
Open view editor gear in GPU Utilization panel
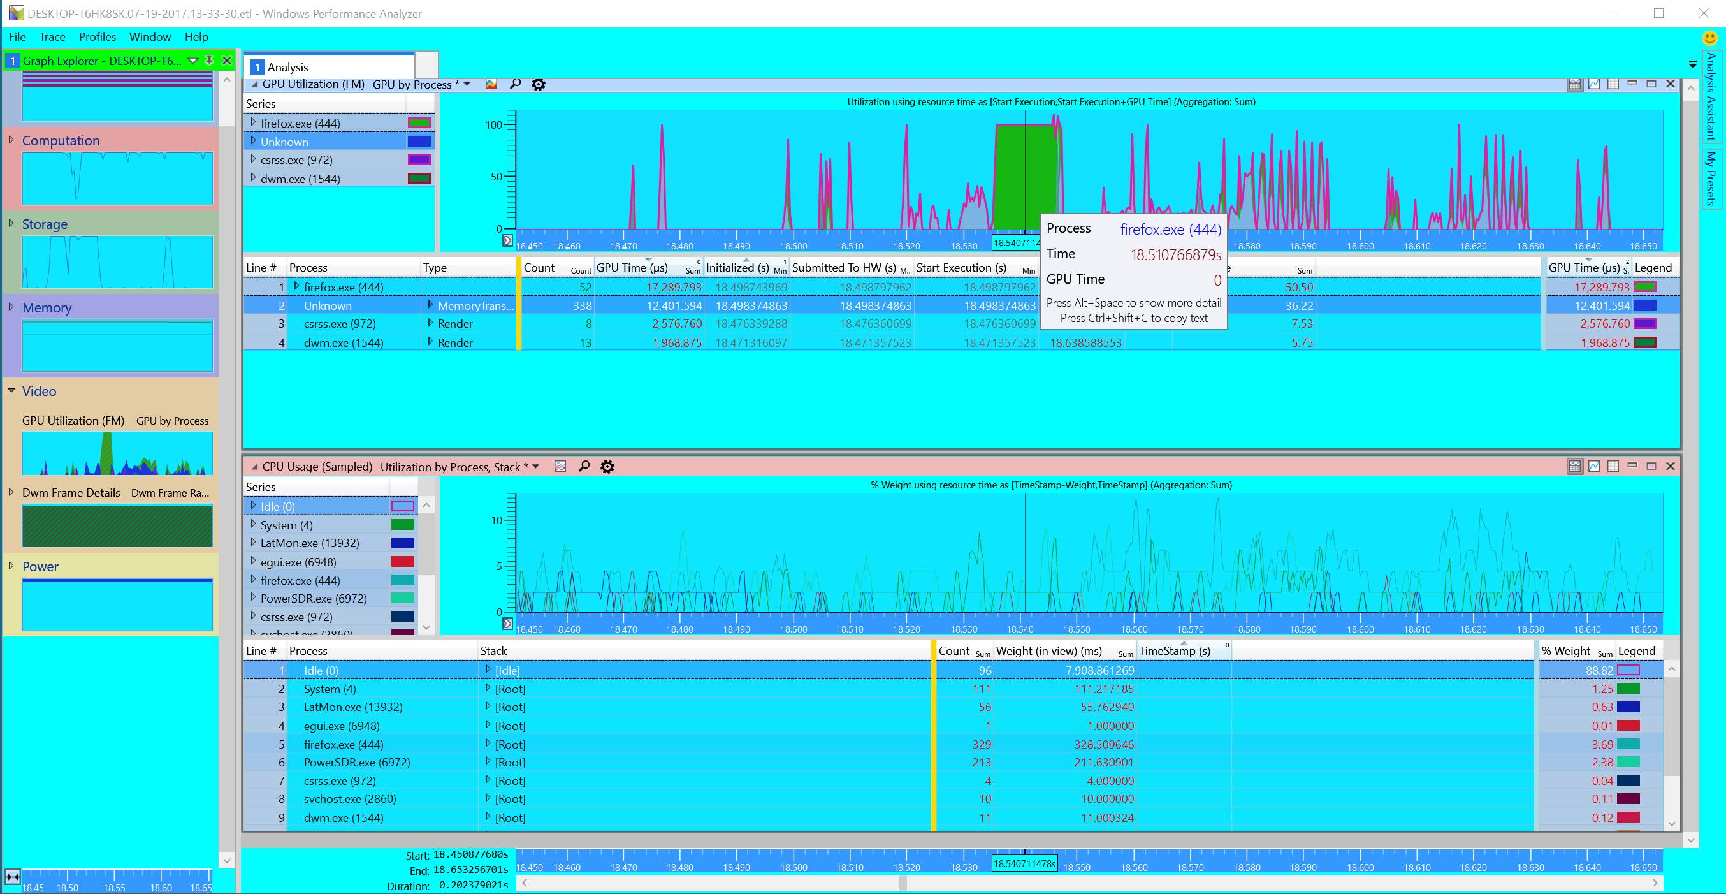pyautogui.click(x=538, y=84)
